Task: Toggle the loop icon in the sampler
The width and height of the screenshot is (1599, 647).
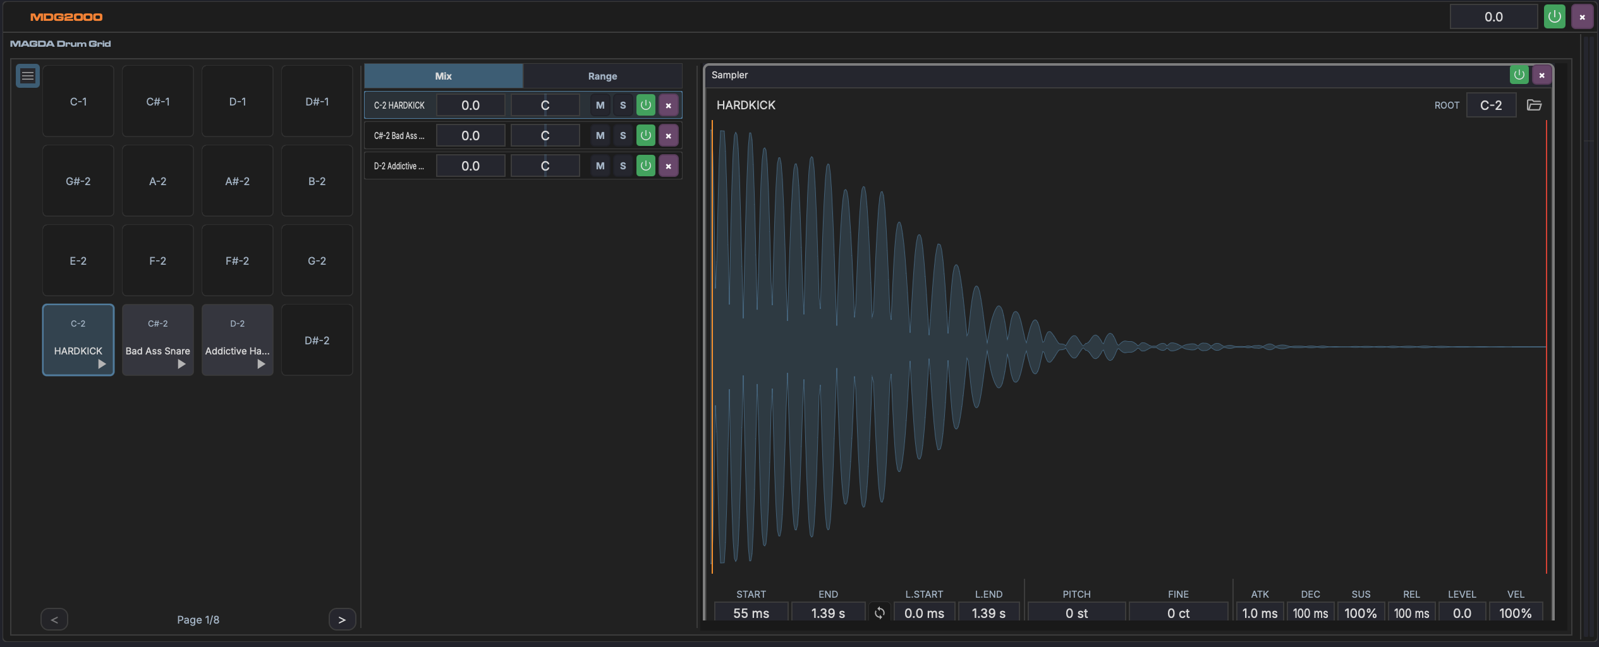Action: pyautogui.click(x=879, y=613)
